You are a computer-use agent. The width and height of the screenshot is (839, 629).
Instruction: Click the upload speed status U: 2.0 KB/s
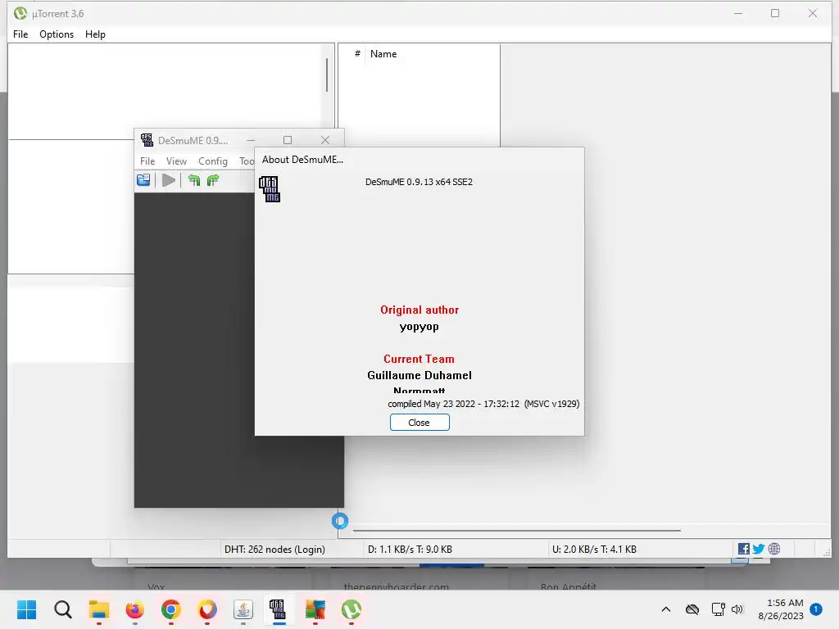594,550
